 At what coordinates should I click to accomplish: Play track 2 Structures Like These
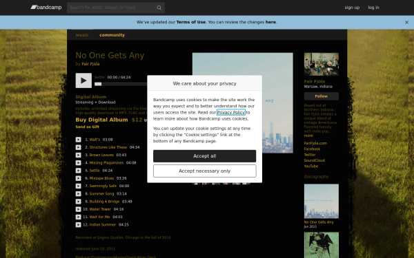(78, 147)
